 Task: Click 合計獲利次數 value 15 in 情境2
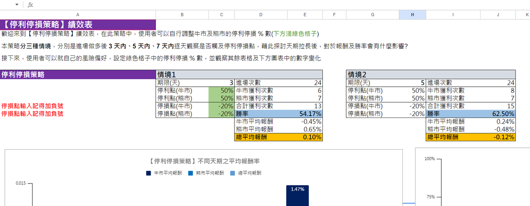tap(498, 106)
